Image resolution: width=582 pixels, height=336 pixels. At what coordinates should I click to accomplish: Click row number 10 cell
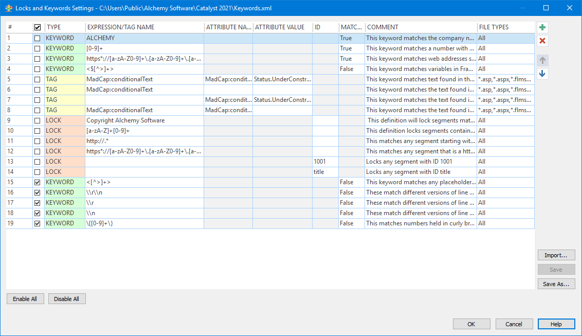20,131
